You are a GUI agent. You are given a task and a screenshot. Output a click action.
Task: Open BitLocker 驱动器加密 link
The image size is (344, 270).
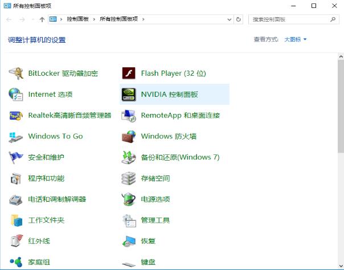[63, 73]
